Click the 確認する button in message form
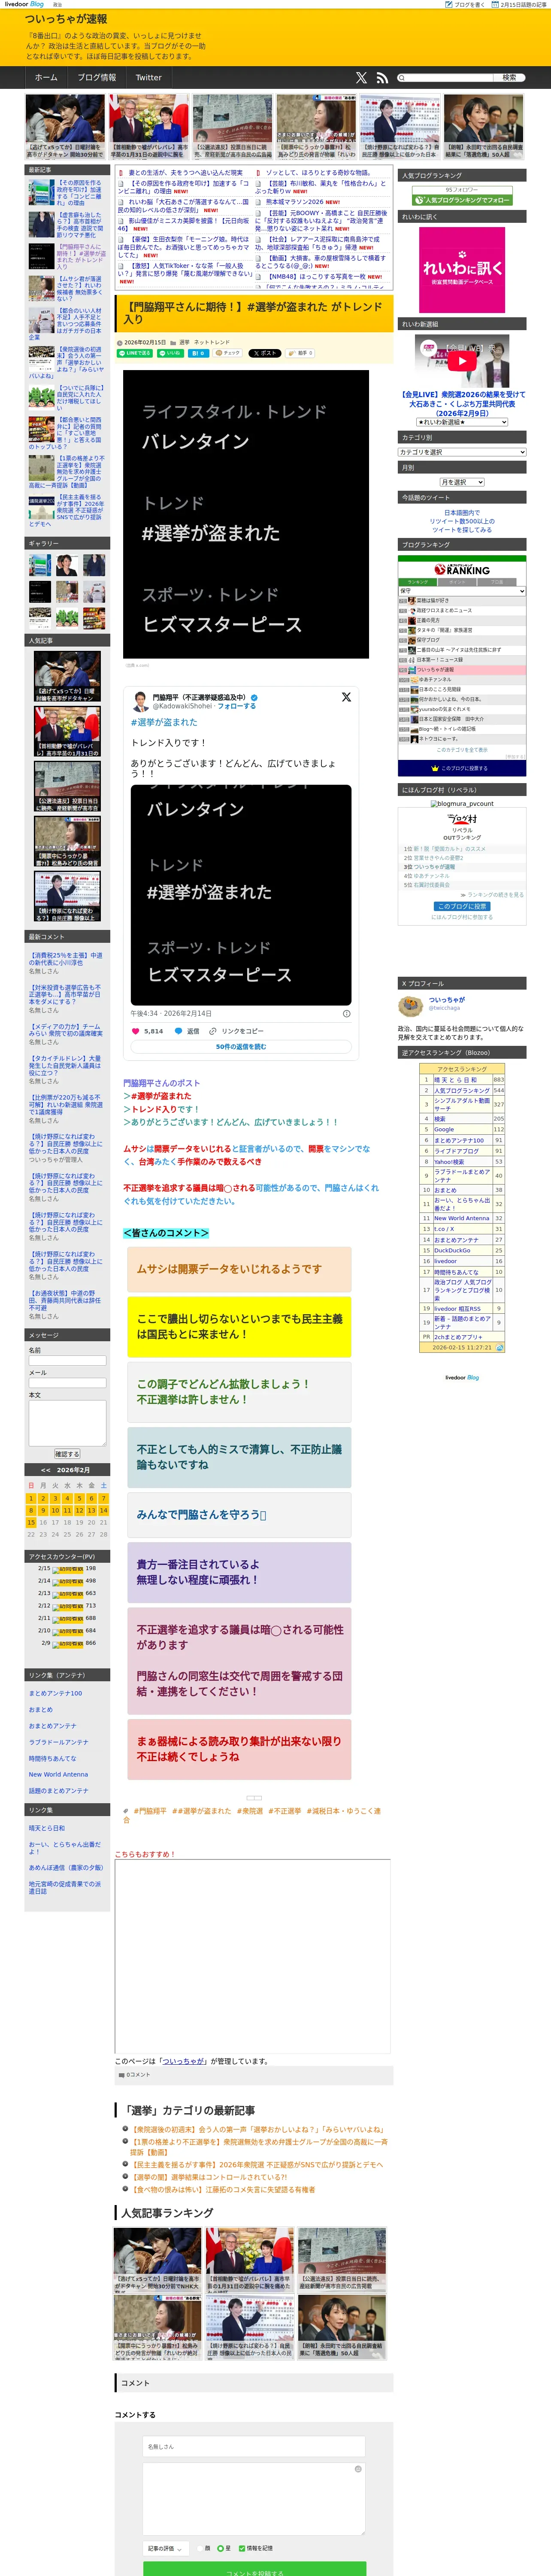 [x=67, y=1454]
